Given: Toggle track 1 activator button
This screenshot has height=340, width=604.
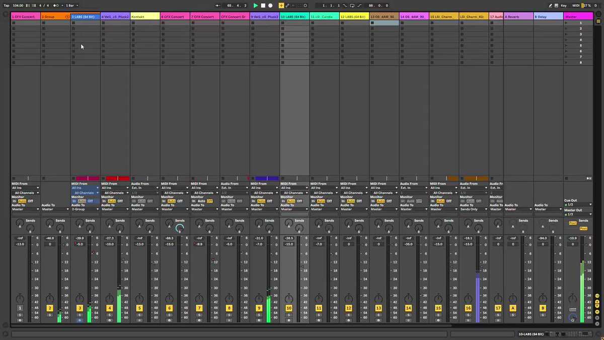Looking at the screenshot, I should (x=20, y=308).
